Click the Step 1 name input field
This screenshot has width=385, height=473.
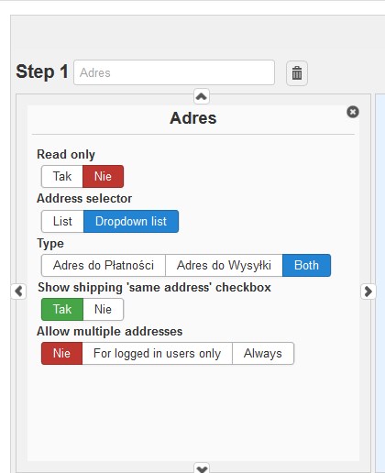pyautogui.click(x=174, y=72)
